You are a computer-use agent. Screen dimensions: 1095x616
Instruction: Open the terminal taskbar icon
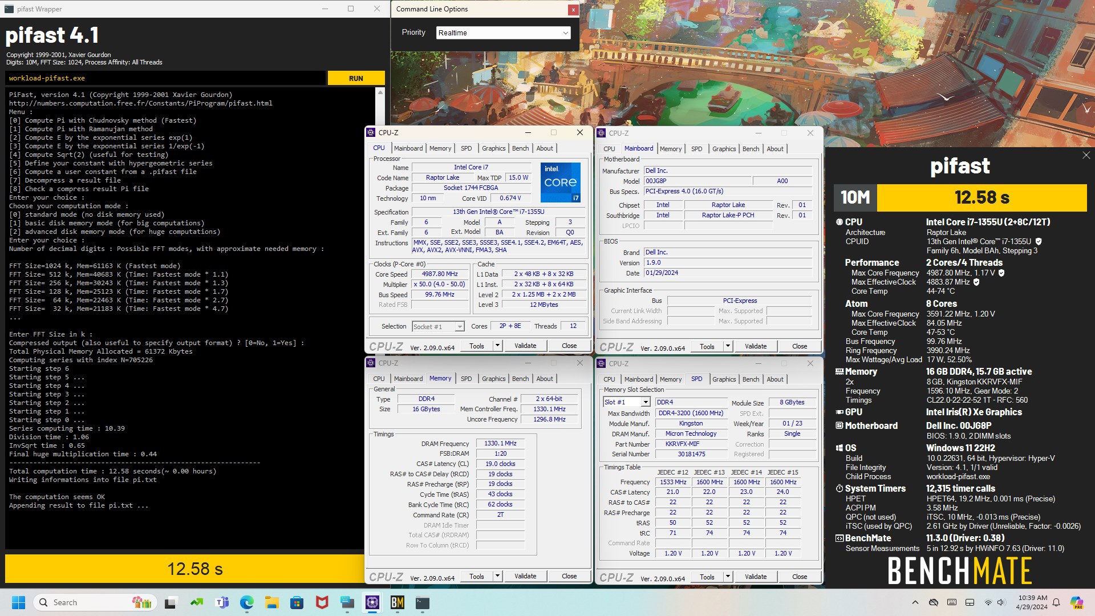(x=423, y=602)
